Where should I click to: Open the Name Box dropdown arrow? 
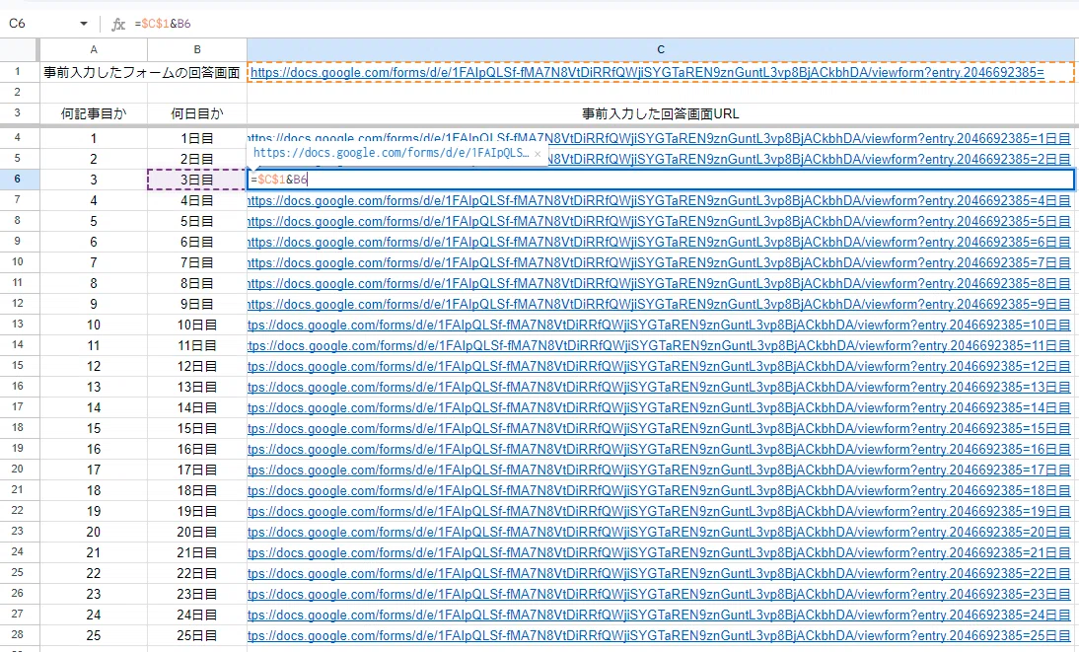pos(83,24)
